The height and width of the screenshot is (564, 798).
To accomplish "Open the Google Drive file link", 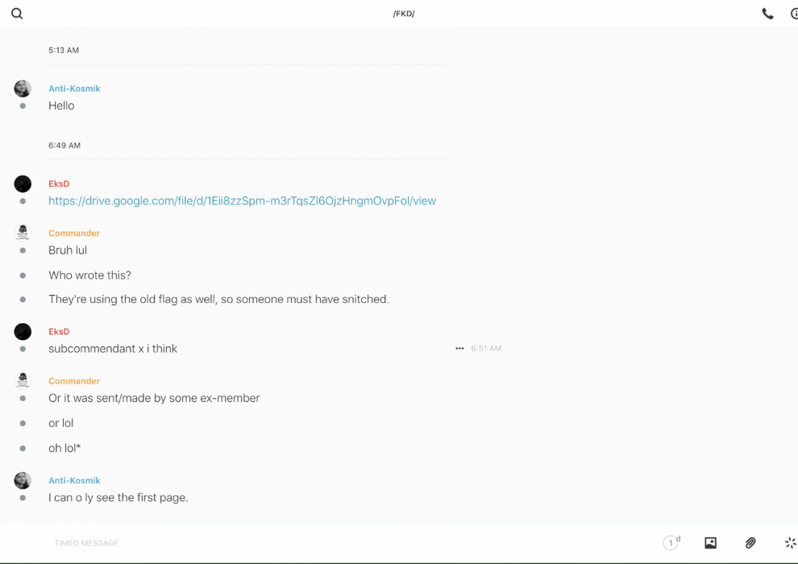I will coord(242,201).
